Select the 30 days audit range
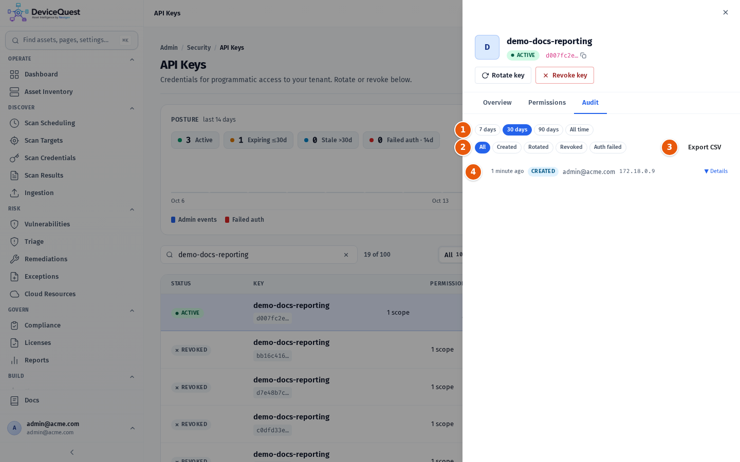 517,130
